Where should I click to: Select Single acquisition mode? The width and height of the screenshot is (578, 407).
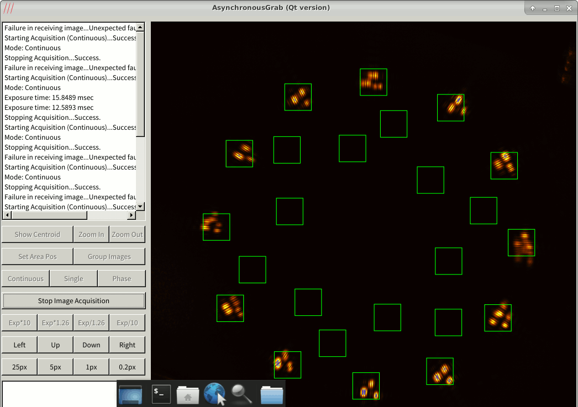pos(73,278)
